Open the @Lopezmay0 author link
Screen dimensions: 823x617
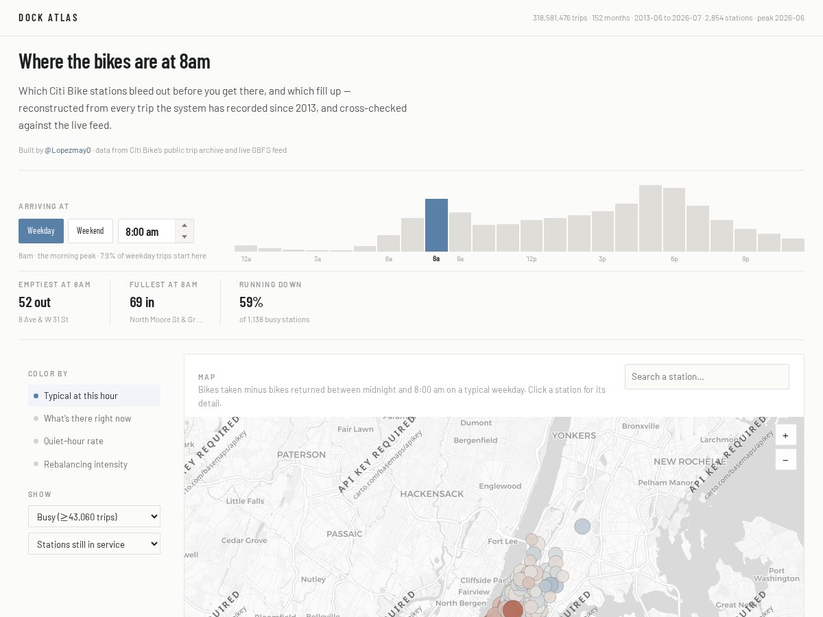coord(68,150)
